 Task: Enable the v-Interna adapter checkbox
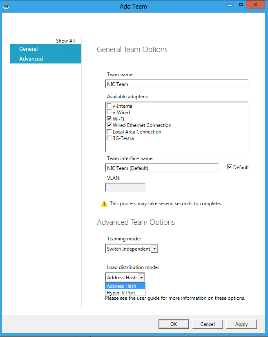[109, 106]
